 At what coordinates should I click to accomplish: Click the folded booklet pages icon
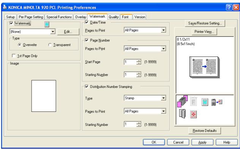(182, 113)
